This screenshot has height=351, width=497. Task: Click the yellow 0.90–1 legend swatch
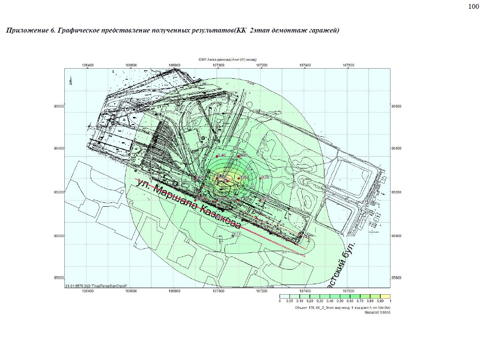(385, 296)
